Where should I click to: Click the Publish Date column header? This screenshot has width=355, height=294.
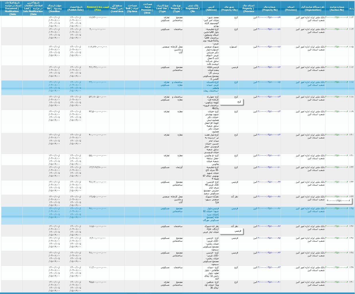click(x=75, y=8)
